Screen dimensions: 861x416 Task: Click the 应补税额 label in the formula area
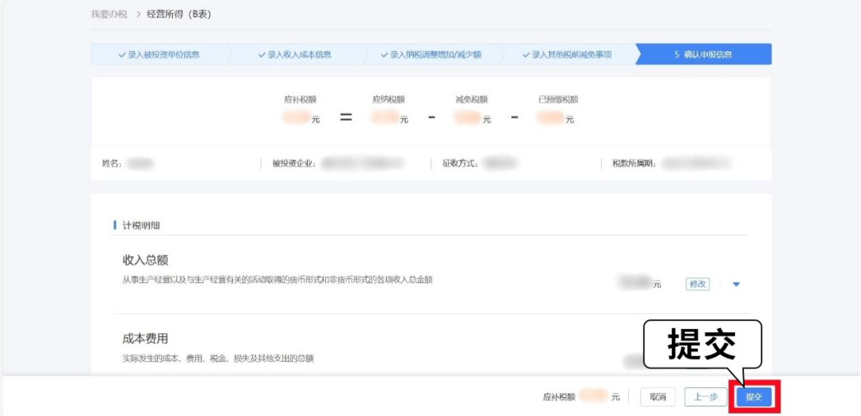pos(301,100)
